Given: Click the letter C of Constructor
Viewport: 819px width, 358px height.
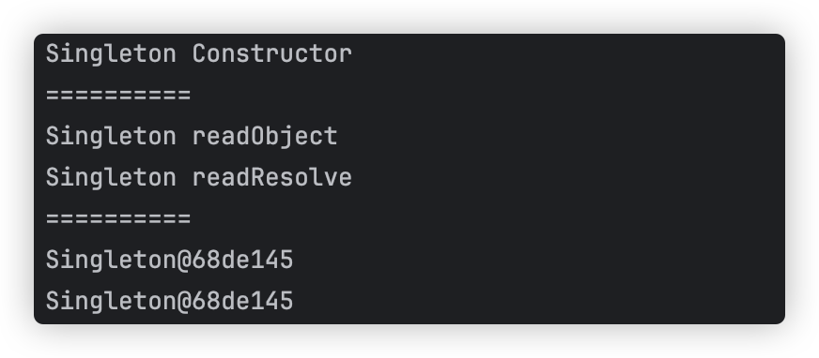Looking at the screenshot, I should (x=199, y=53).
